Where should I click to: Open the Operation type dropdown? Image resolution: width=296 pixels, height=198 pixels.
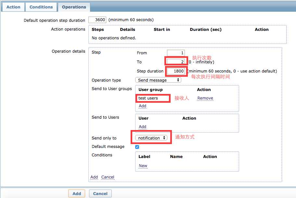coord(158,80)
